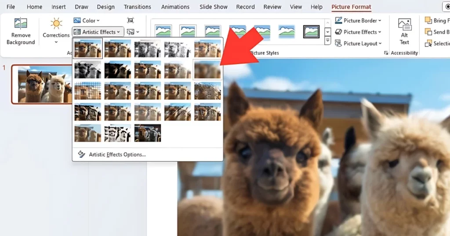Viewport: 450px width, 236px height.
Task: Expand the Change Picture dropdown arrow
Action: coord(138,32)
